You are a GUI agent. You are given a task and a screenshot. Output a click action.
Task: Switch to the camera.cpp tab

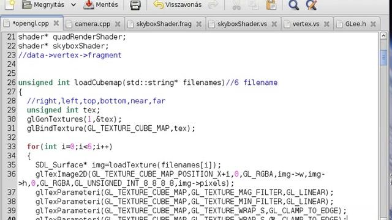[x=92, y=24]
